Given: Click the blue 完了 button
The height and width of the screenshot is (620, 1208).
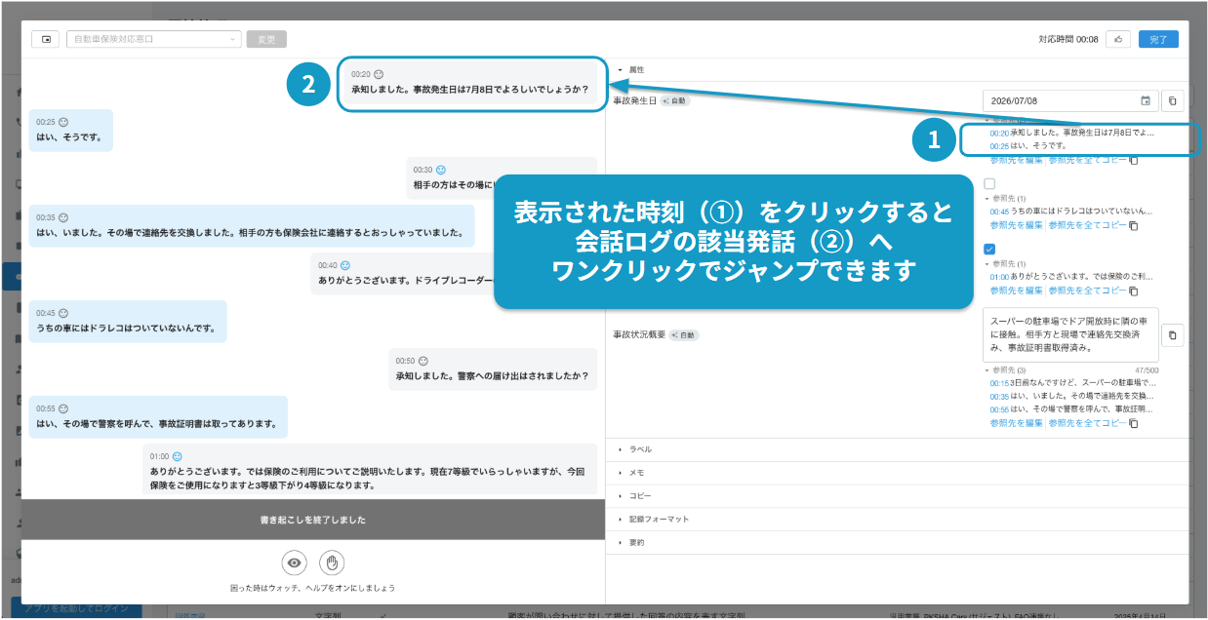Looking at the screenshot, I should pos(1158,39).
